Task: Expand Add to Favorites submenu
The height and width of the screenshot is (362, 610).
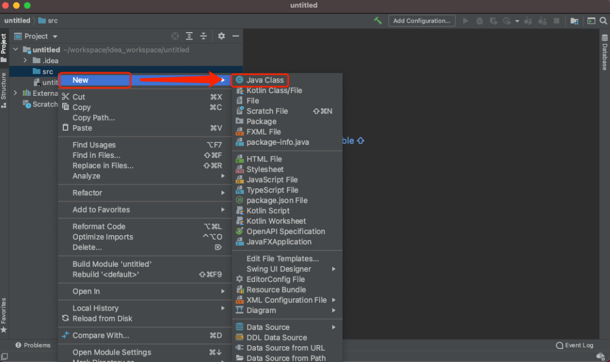Action: click(x=145, y=210)
